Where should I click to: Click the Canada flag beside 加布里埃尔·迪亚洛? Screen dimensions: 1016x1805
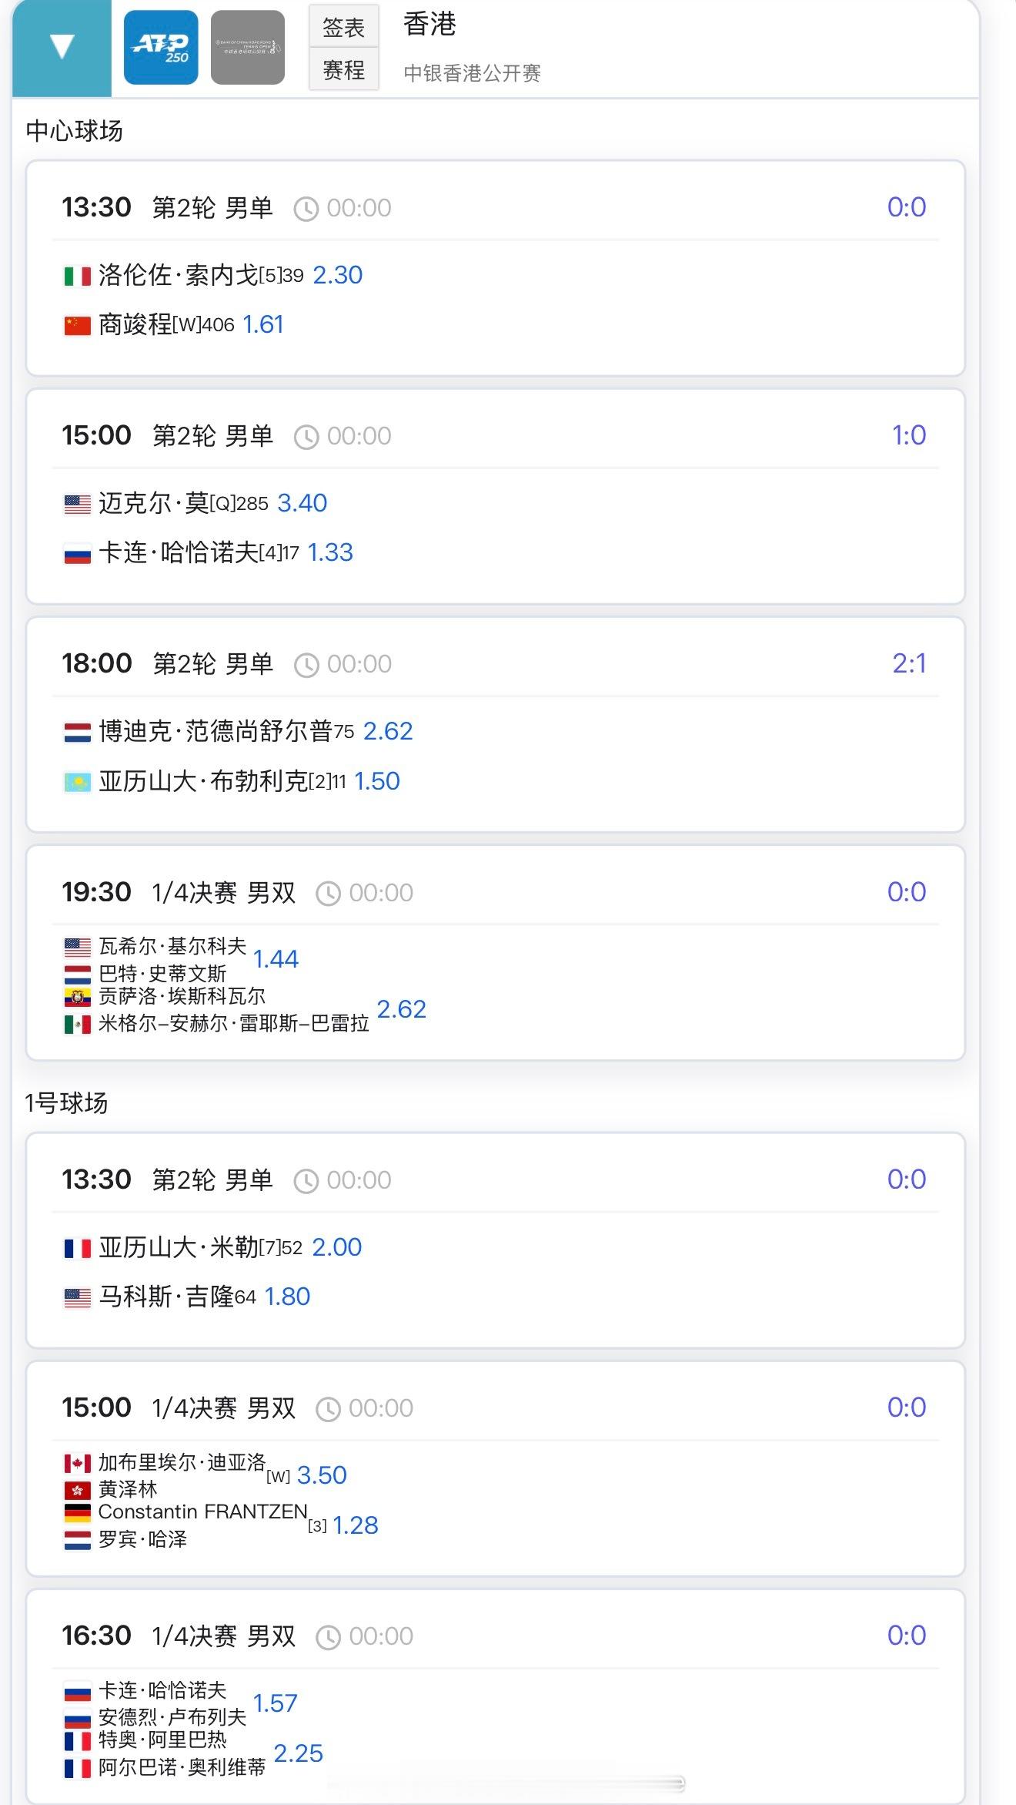pos(77,1463)
